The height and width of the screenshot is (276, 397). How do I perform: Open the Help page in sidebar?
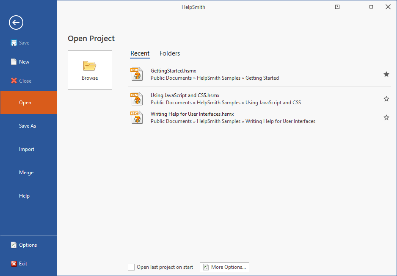tap(28, 196)
